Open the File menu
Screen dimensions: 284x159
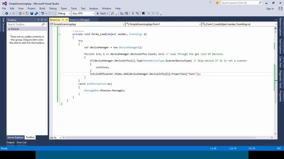(4, 8)
